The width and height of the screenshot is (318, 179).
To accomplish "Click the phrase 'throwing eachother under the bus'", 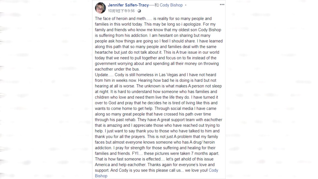I will [x=157, y=66].
